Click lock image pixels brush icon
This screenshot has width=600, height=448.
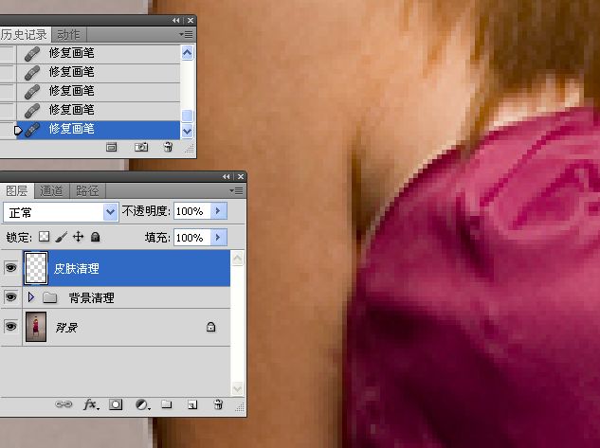click(x=62, y=237)
